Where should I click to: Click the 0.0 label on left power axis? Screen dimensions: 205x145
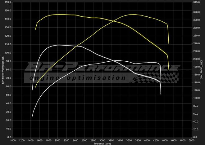(x=9, y=137)
